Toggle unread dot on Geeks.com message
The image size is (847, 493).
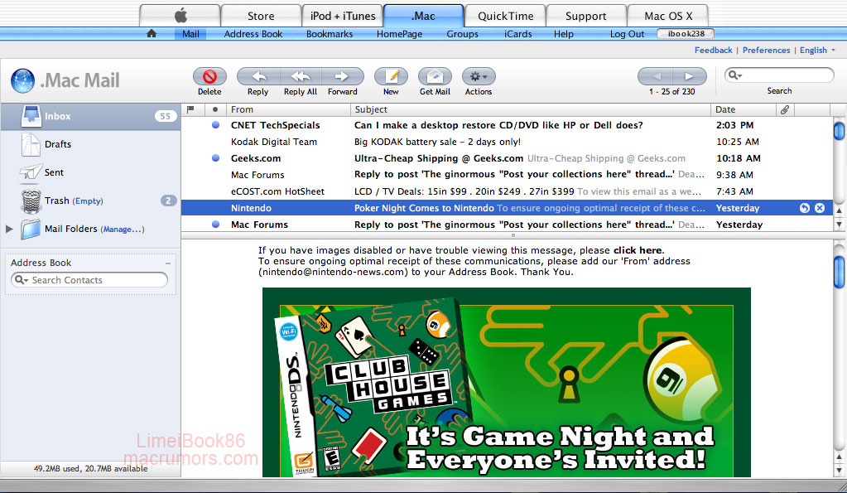click(215, 158)
